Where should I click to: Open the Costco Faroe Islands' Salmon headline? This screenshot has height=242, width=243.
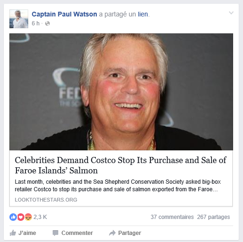click(x=120, y=165)
